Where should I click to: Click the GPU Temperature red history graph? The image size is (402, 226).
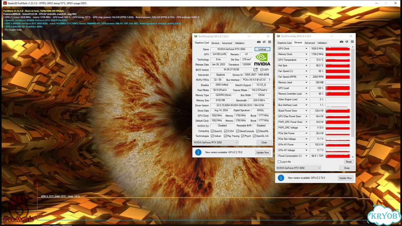[x=338, y=60]
